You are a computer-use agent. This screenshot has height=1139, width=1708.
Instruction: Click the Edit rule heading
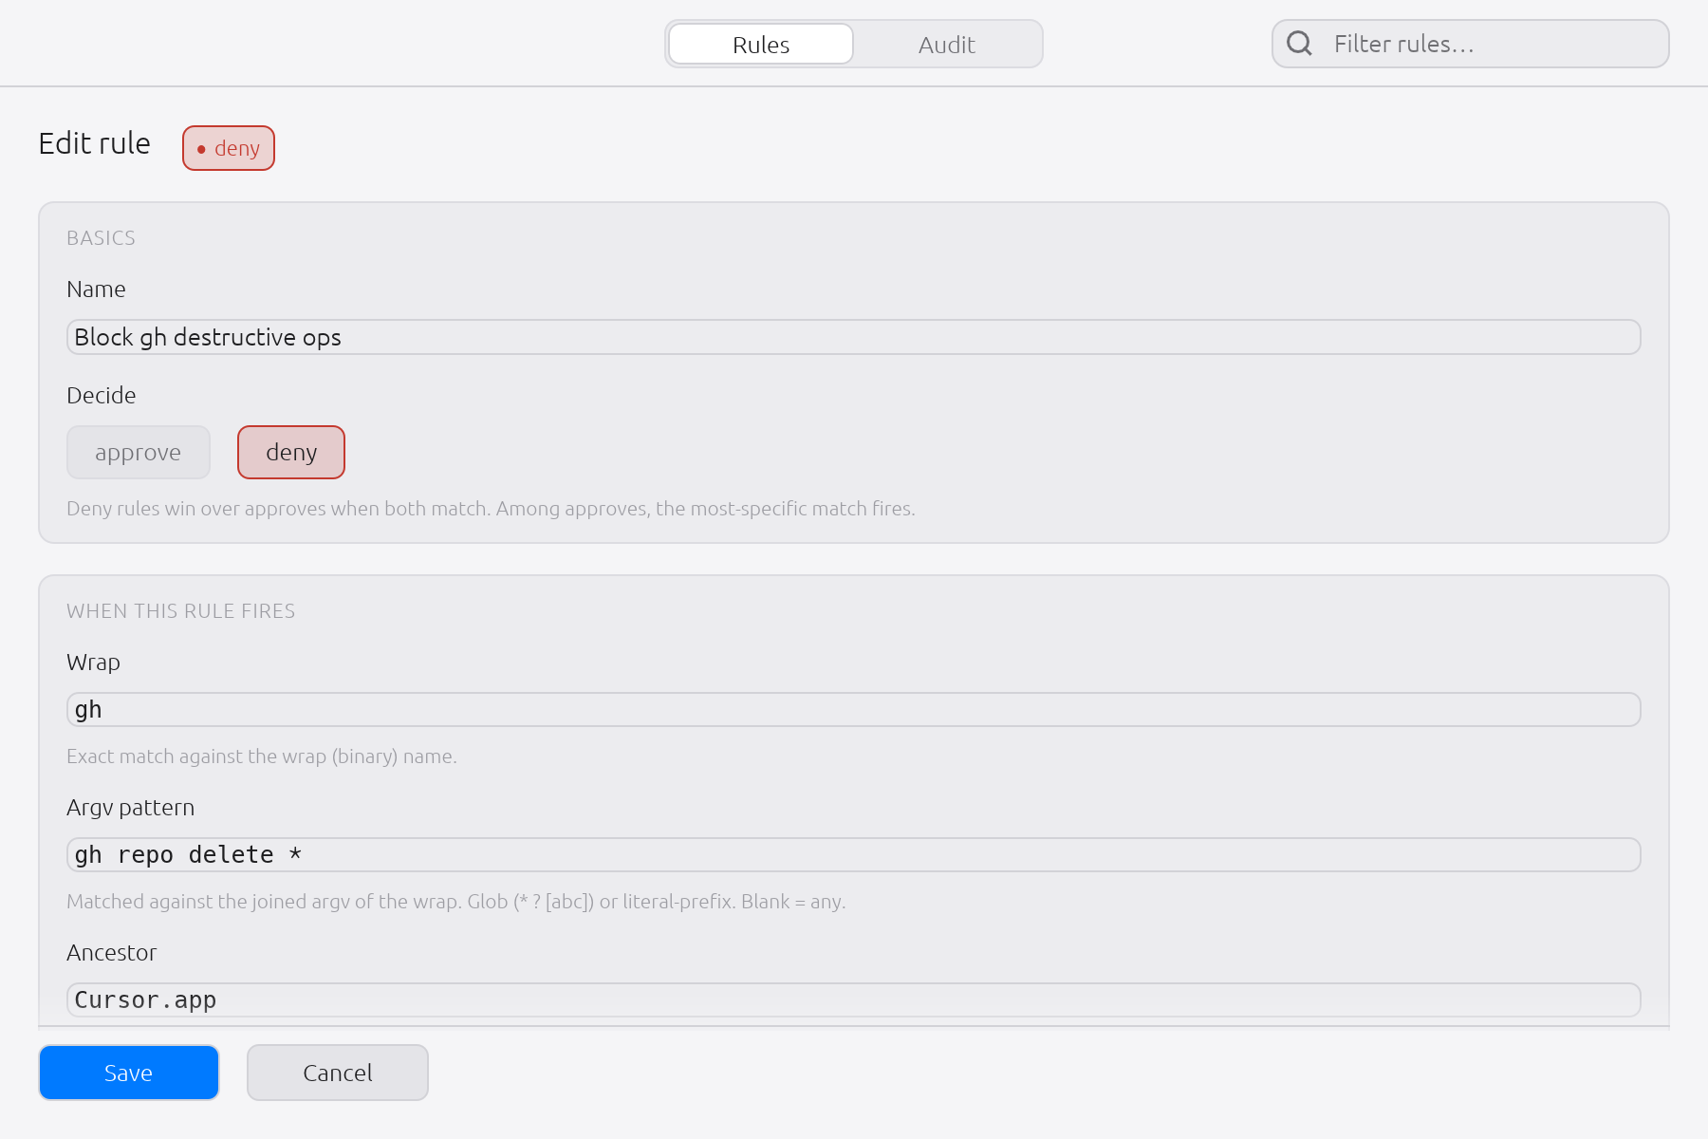coord(95,143)
